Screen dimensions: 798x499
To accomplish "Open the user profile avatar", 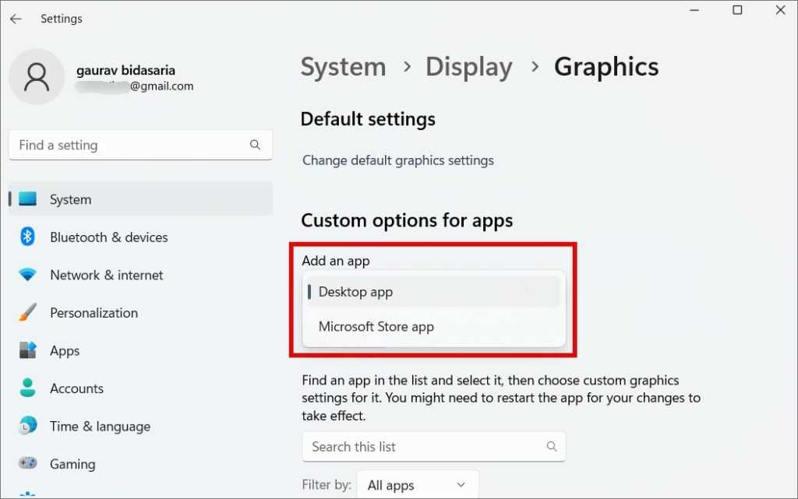I will coord(37,77).
